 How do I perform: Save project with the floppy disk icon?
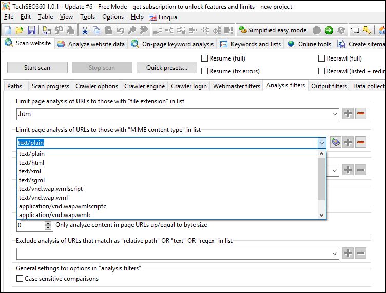pyautogui.click(x=31, y=30)
